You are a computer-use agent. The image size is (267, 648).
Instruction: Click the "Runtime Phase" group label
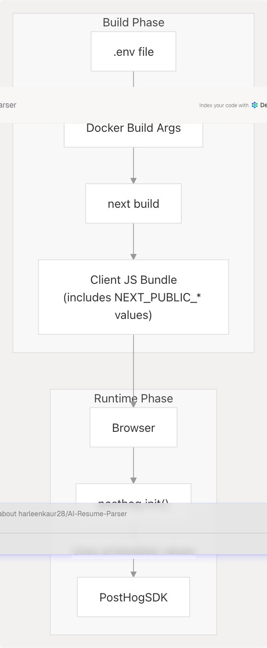pos(133,398)
